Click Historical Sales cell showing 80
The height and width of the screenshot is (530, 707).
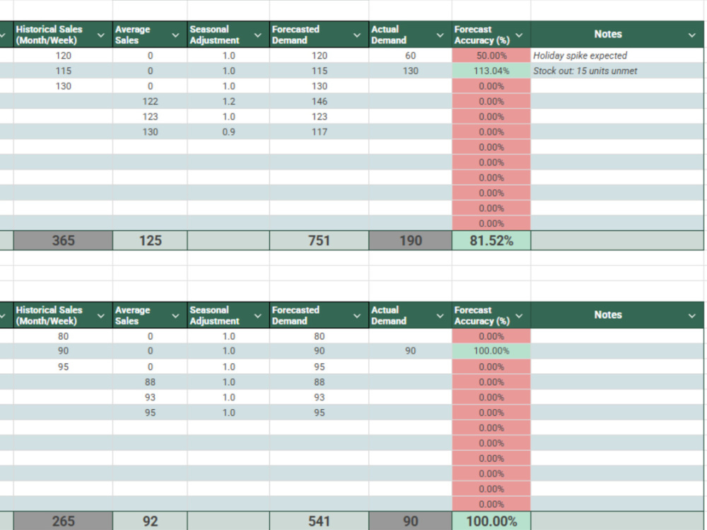coord(63,336)
